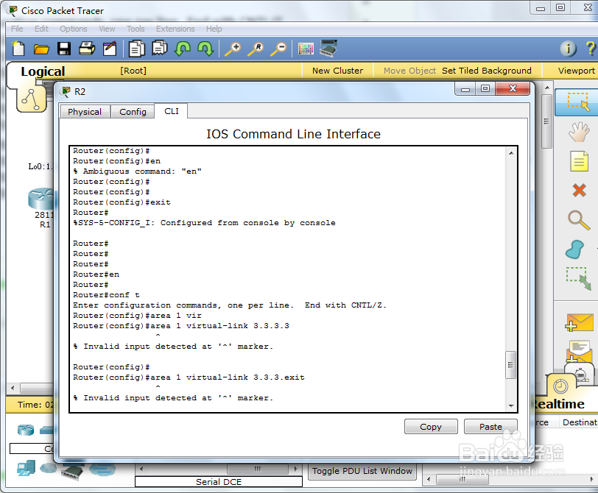This screenshot has height=493, width=598.
Task: Pick the Move Layout hand tool
Action: click(579, 132)
